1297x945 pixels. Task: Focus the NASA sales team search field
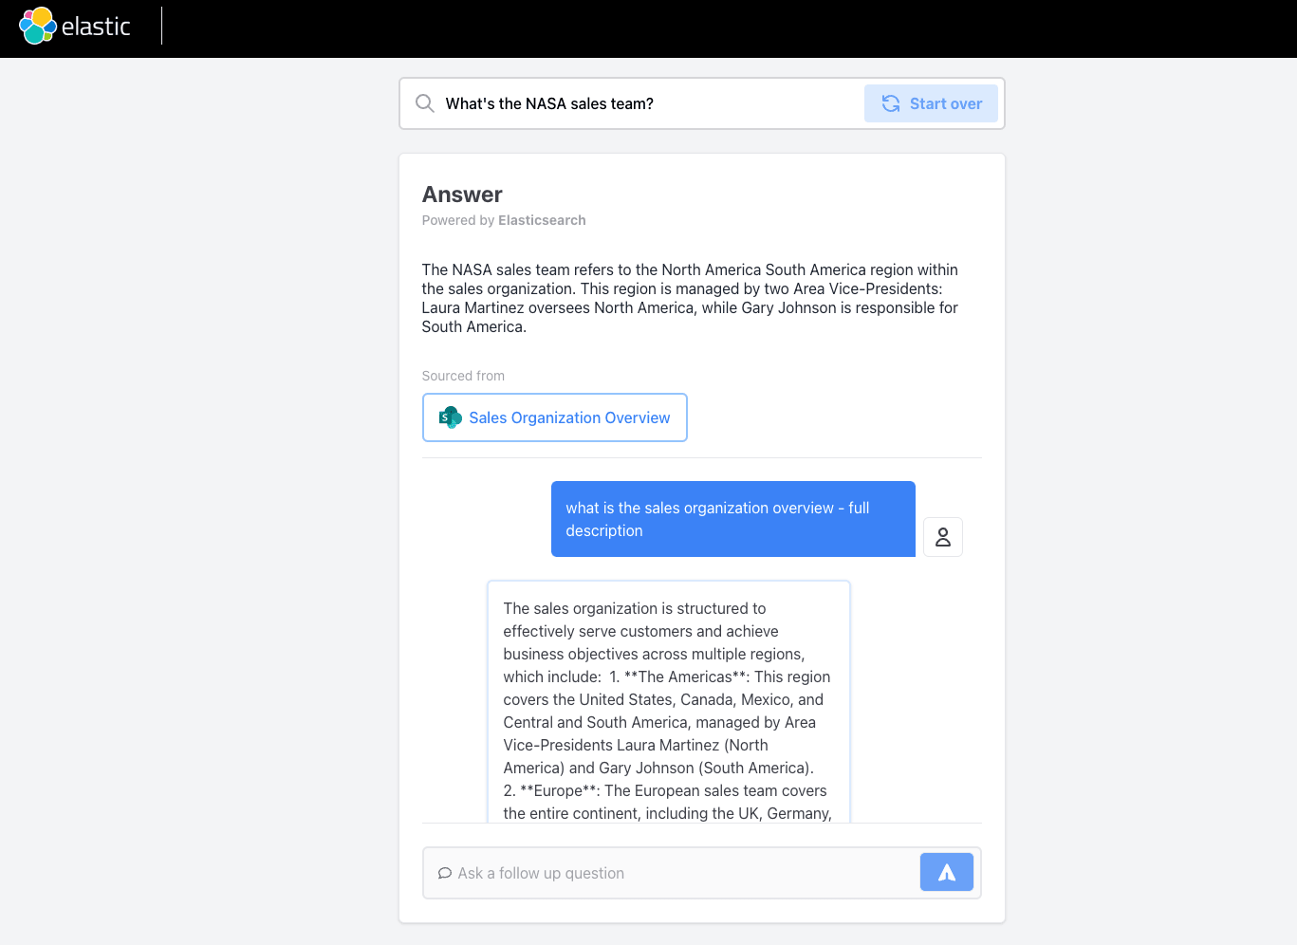point(645,103)
